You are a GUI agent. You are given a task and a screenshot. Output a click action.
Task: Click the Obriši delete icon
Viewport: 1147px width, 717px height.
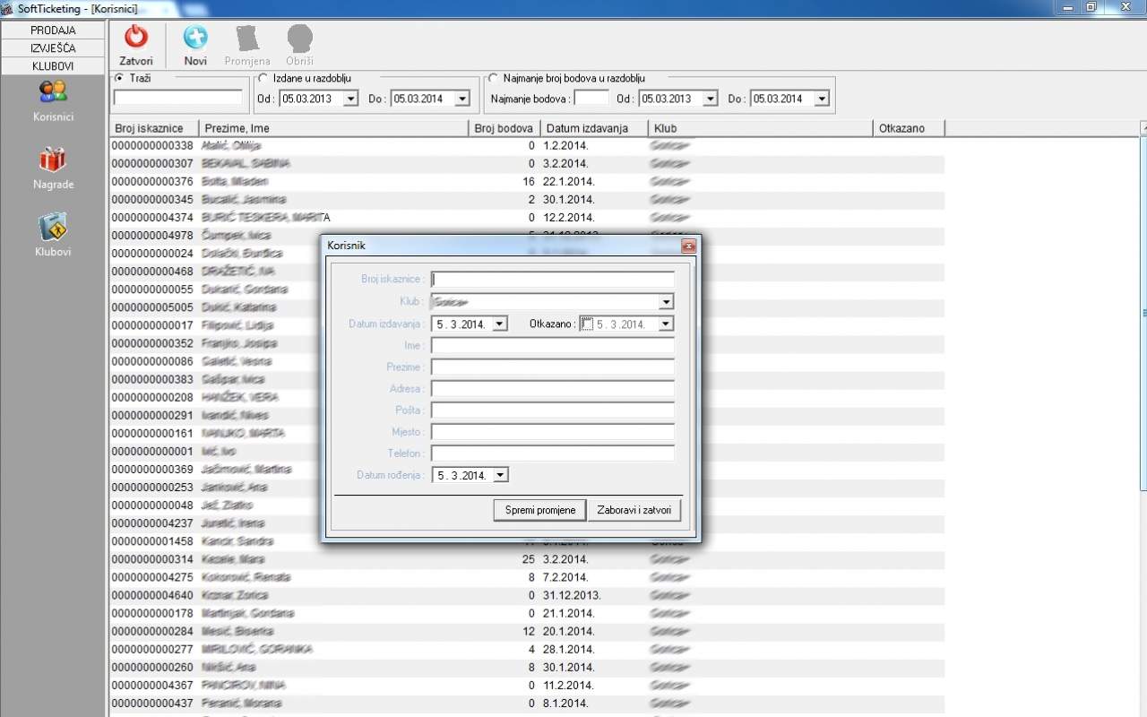tap(299, 38)
